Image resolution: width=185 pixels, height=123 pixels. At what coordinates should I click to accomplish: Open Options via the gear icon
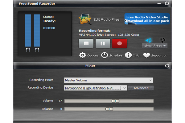tap(83, 55)
